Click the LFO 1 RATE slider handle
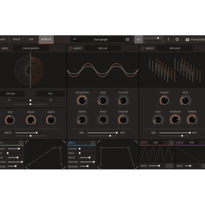Image resolution: width=205 pixels, height=205 pixels. 159,166
